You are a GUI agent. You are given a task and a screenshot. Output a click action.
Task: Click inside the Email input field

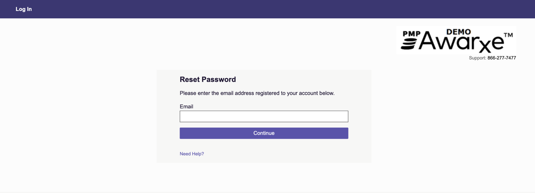tap(264, 116)
